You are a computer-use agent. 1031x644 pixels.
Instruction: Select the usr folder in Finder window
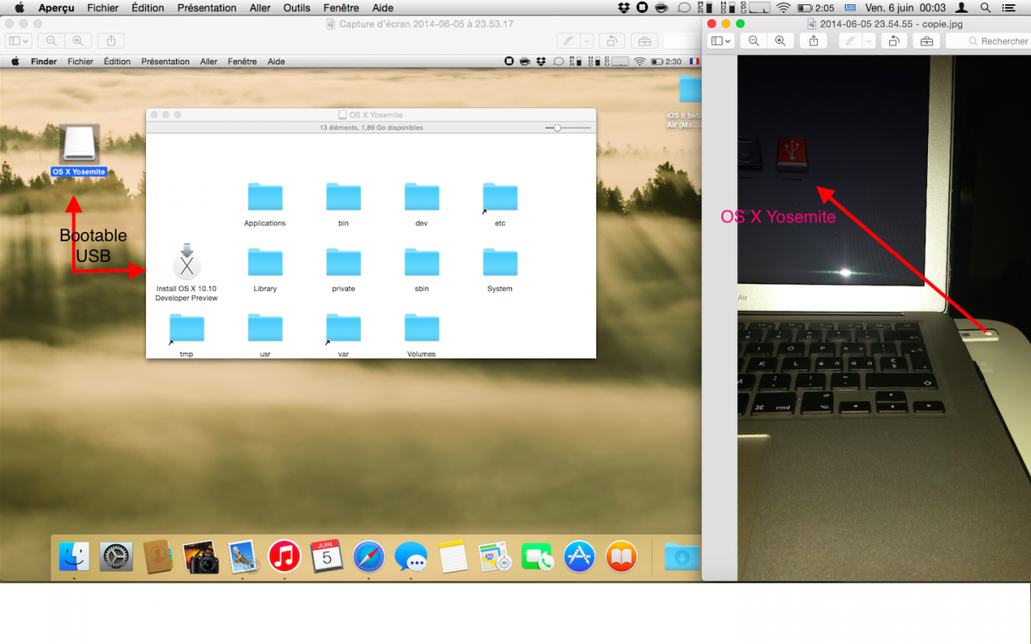[x=265, y=329]
